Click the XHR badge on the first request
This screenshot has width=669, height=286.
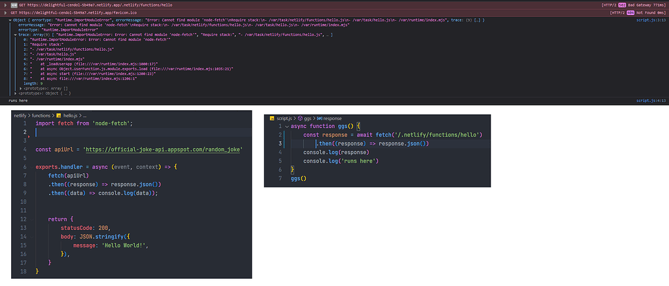click(14, 5)
